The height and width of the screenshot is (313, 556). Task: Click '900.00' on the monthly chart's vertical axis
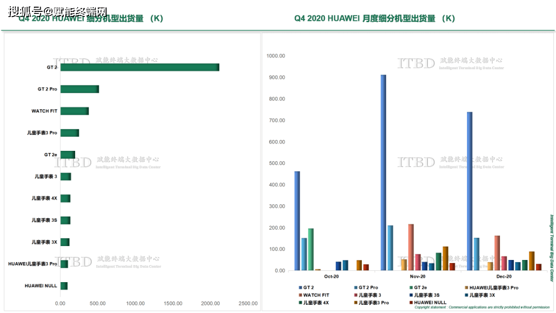277,77
